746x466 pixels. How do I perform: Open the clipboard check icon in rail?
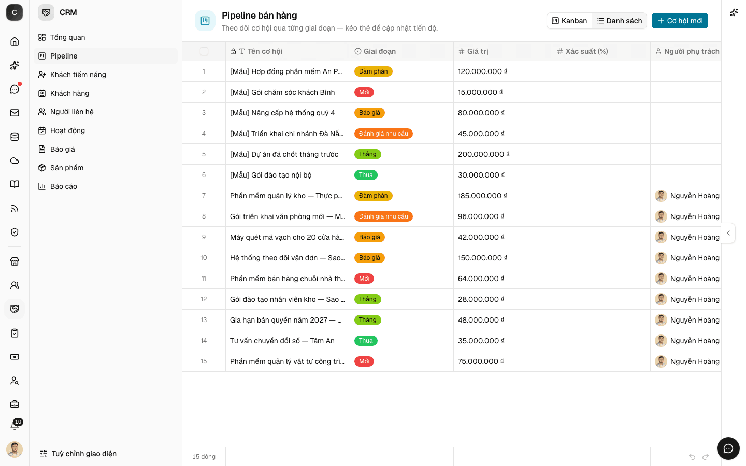tap(15, 333)
